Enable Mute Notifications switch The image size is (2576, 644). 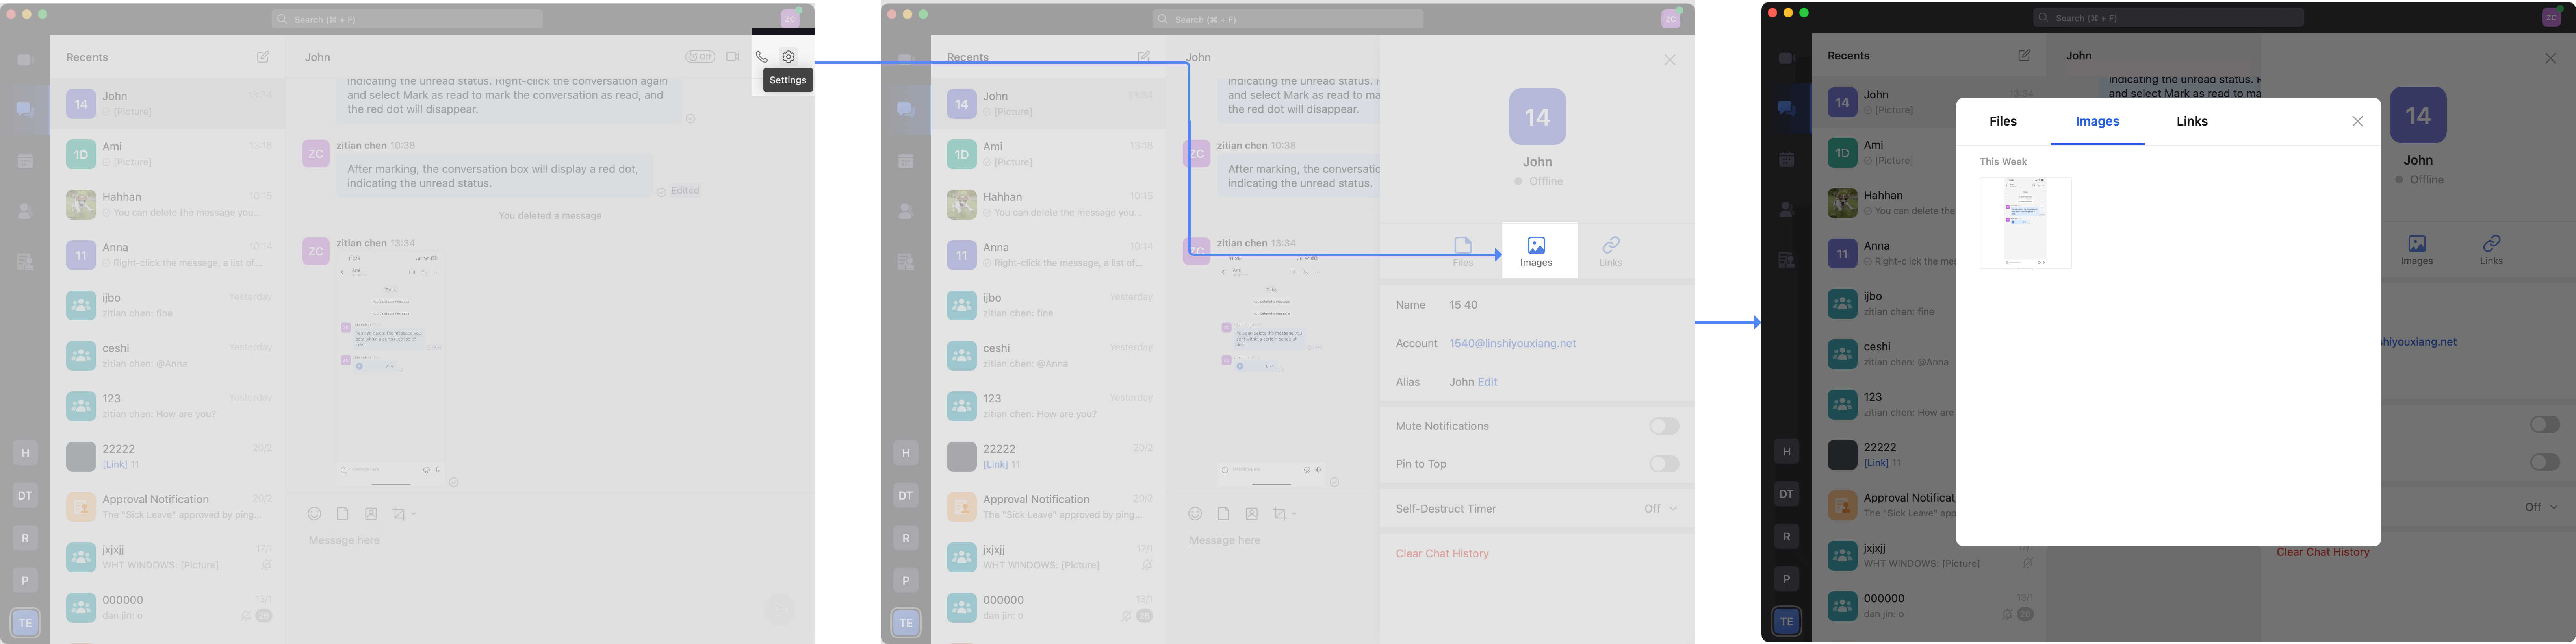[1664, 426]
